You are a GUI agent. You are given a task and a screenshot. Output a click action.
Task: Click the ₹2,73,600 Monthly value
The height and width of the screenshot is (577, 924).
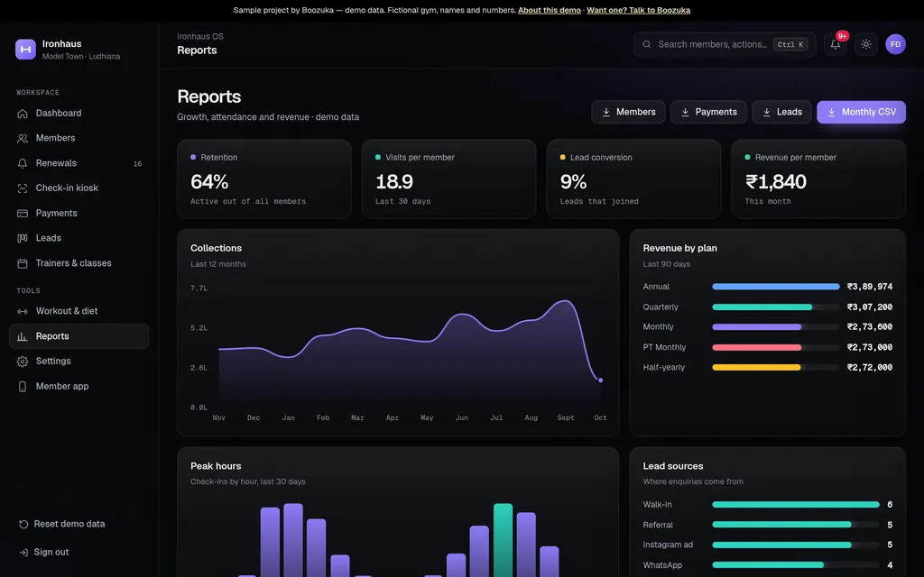[x=870, y=326]
